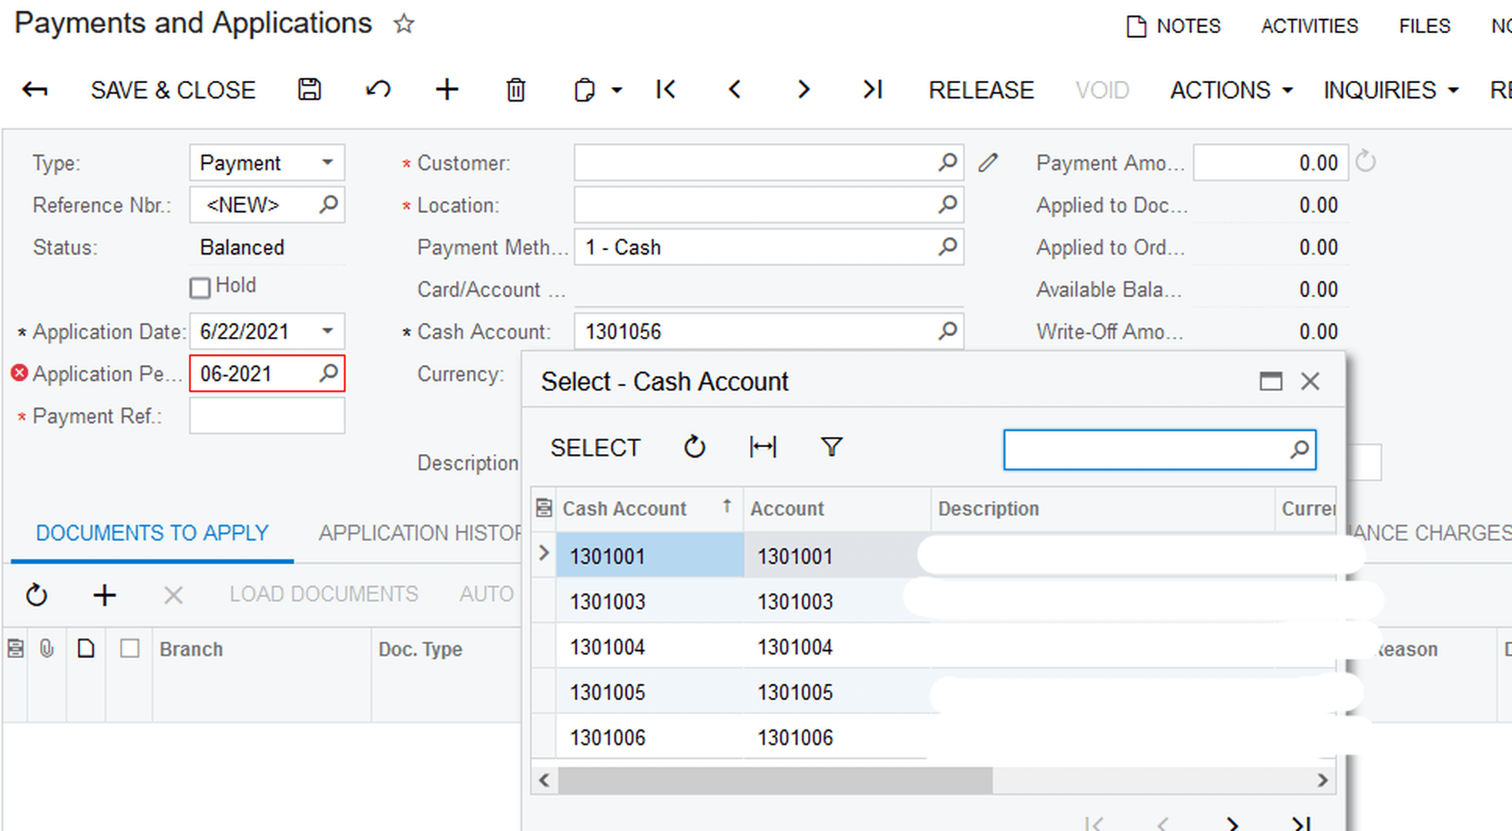The width and height of the screenshot is (1512, 831).
Task: Open the Actions dropdown menu
Action: click(x=1230, y=89)
